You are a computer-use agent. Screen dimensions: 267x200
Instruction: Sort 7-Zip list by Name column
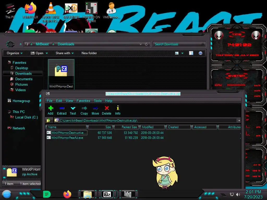pos(66,127)
